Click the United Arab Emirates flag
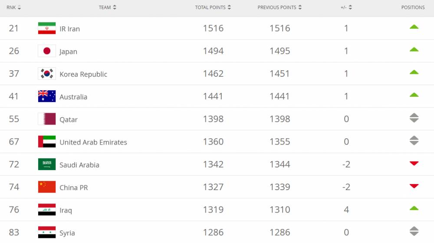 click(47, 142)
